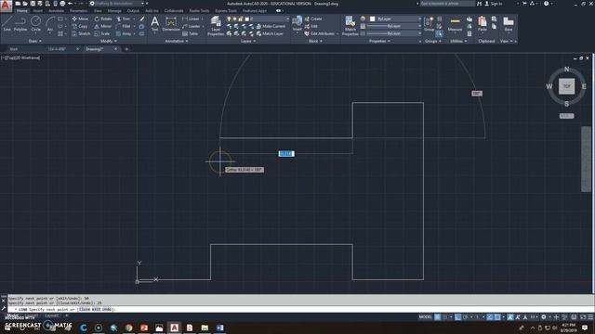Toggle object snap tracking in status bar

pos(490,317)
